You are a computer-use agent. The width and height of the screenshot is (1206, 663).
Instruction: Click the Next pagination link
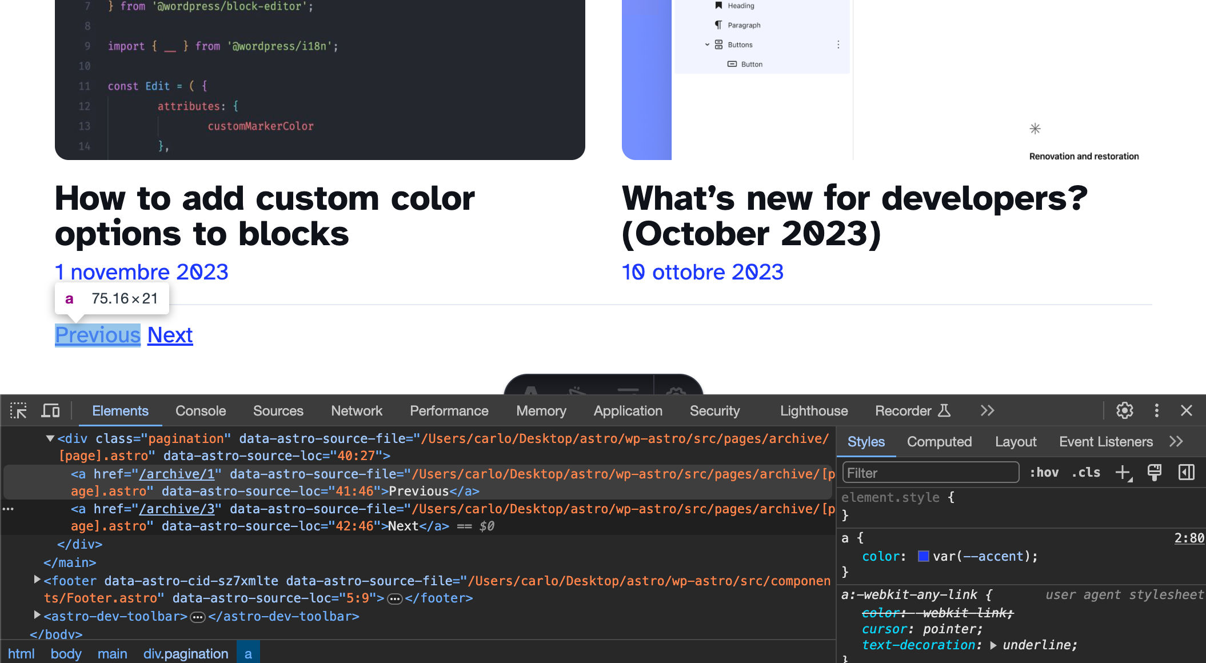point(171,335)
